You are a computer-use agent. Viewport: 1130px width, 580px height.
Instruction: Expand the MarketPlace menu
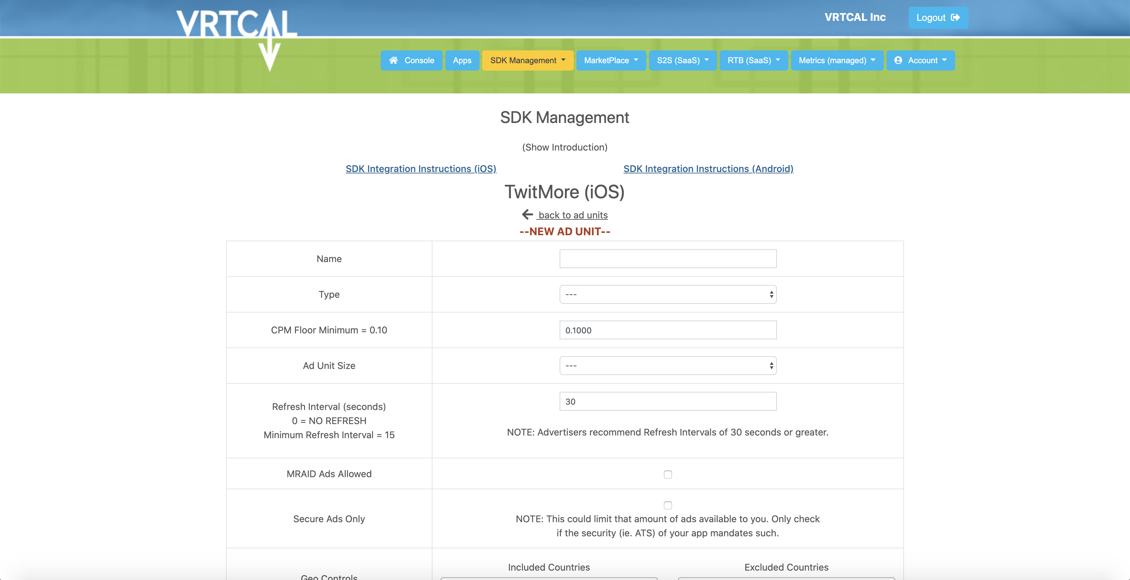[611, 60]
